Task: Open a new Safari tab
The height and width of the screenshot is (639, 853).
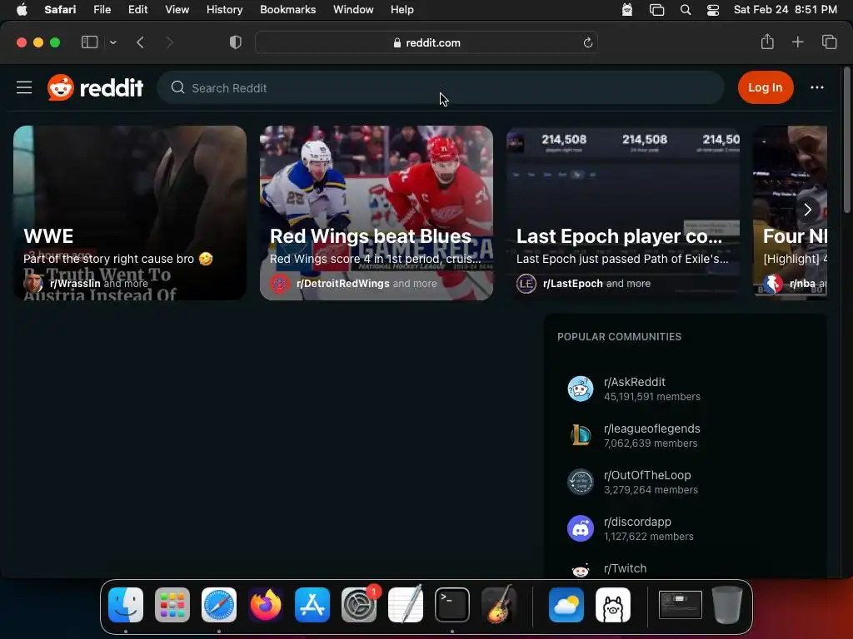Action: click(797, 42)
